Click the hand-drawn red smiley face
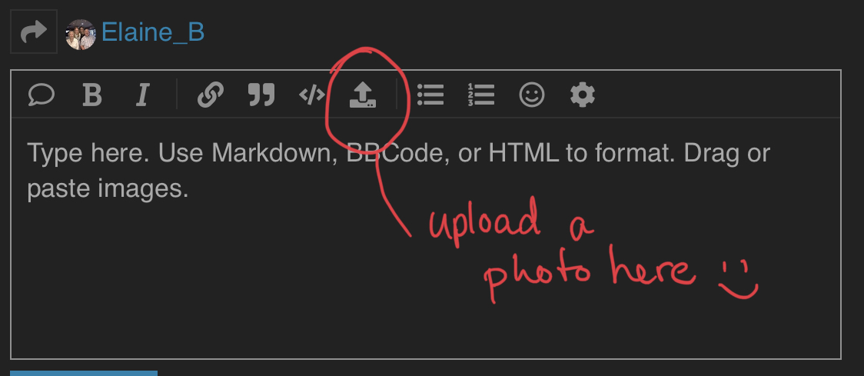The width and height of the screenshot is (864, 376). pos(739,280)
